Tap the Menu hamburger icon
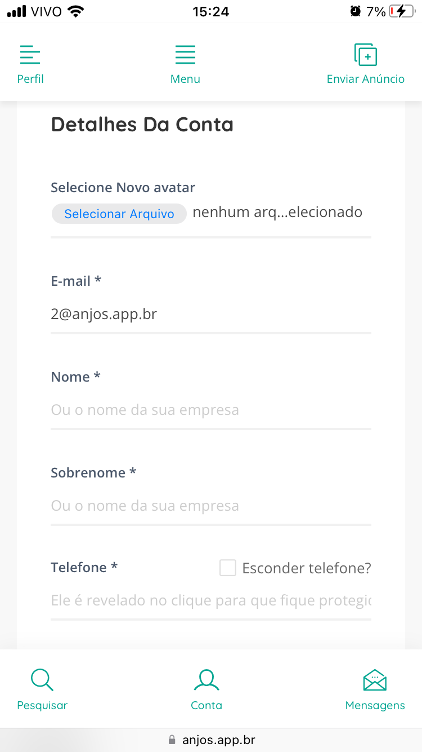This screenshot has width=422, height=752. 185,55
